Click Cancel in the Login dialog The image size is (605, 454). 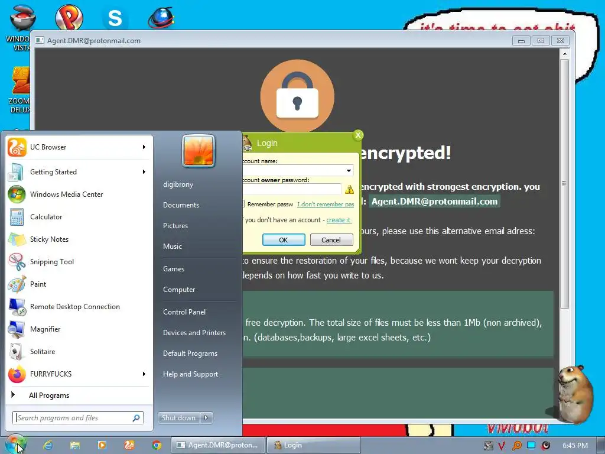pyautogui.click(x=331, y=240)
